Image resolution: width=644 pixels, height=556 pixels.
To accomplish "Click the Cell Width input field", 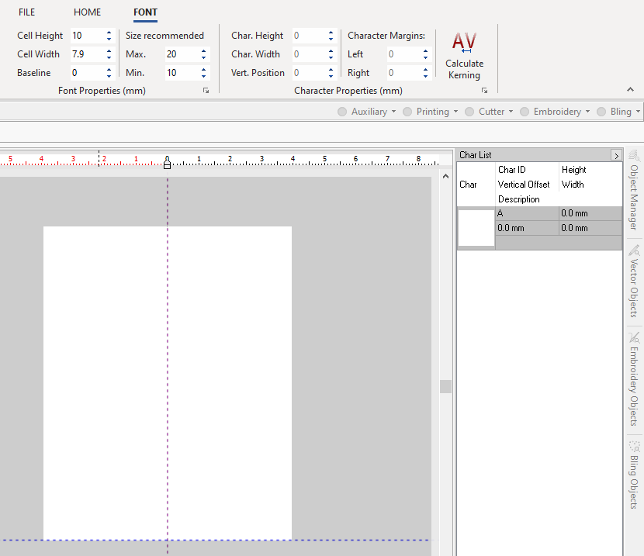I will pyautogui.click(x=85, y=54).
